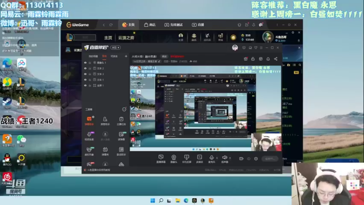Open the 主播任务 streamer task tool
The image size is (364, 205).
pos(121,121)
